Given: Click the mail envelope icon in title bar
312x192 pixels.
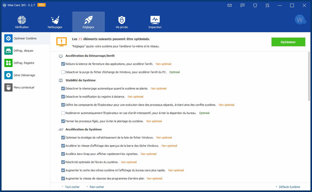Looking at the screenshot, I should pos(229,5).
